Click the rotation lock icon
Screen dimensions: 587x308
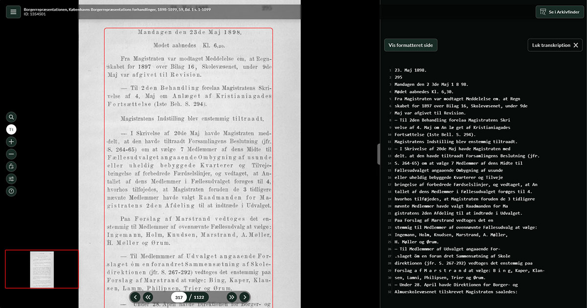[x=11, y=167]
